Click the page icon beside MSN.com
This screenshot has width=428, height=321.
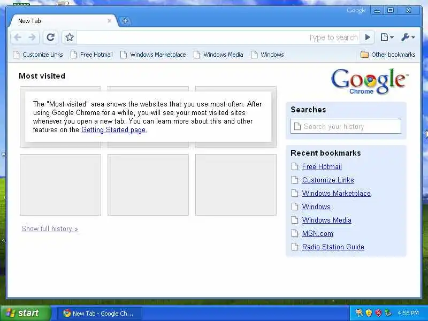(x=295, y=233)
